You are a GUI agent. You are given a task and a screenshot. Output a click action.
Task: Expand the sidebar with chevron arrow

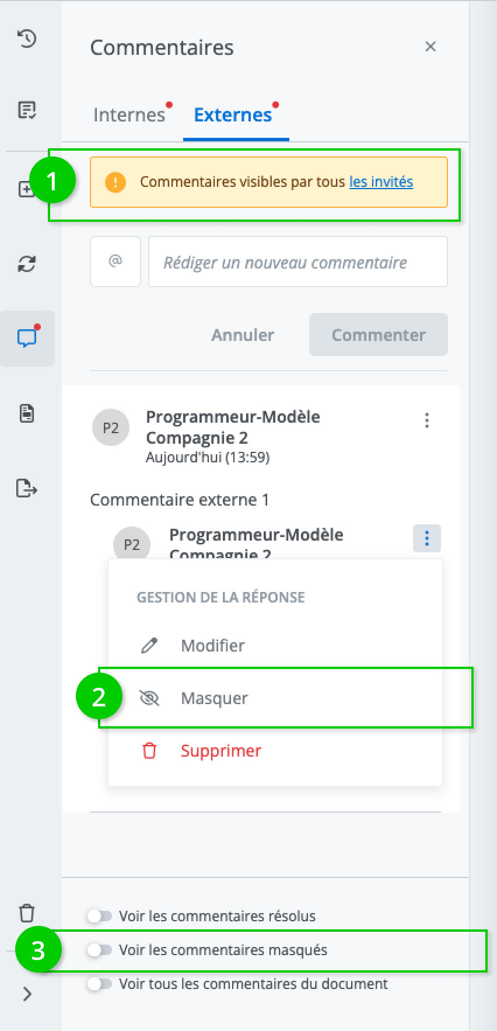tap(27, 994)
